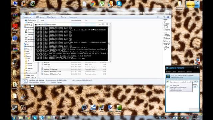Open Chrome from the taskbar
Screen dimensions: 213x120
[x=28, y=118]
